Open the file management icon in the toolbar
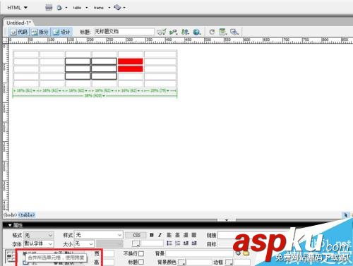The image size is (353, 266). pos(186,32)
